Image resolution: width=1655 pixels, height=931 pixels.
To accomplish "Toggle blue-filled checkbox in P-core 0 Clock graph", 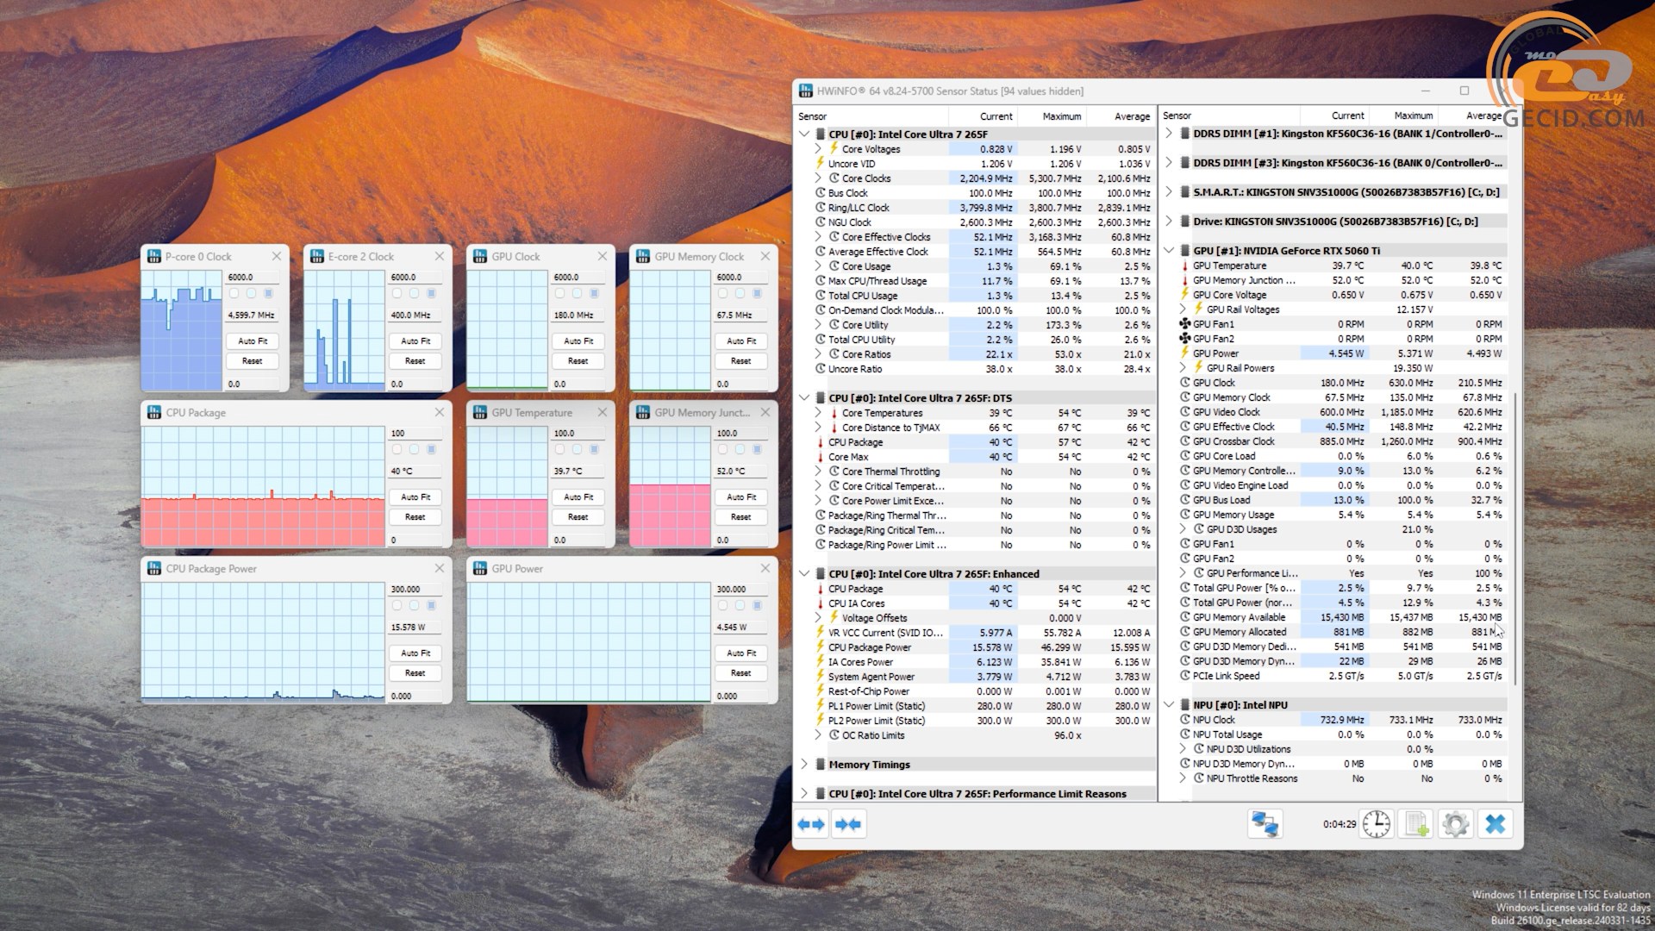I will pos(268,293).
